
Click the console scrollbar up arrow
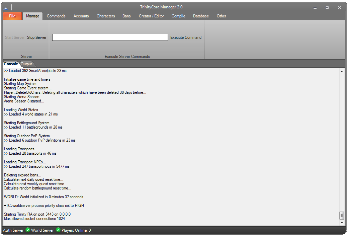pos(342,71)
